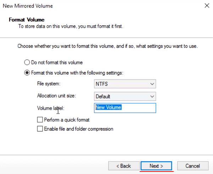The height and width of the screenshot is (174, 213).
Task: Click the Allocation unit size: label
Action: (56, 96)
